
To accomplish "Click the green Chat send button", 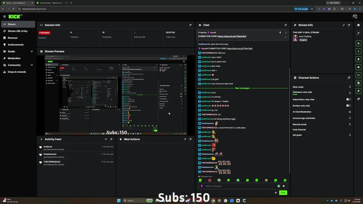I will click(283, 193).
